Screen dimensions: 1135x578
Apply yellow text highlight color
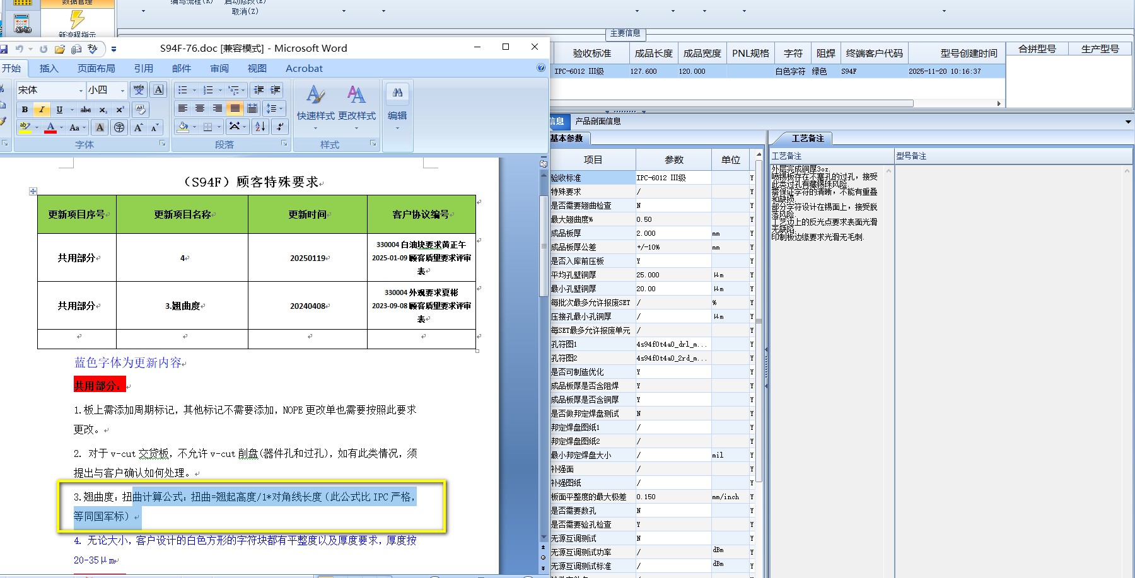(x=25, y=127)
